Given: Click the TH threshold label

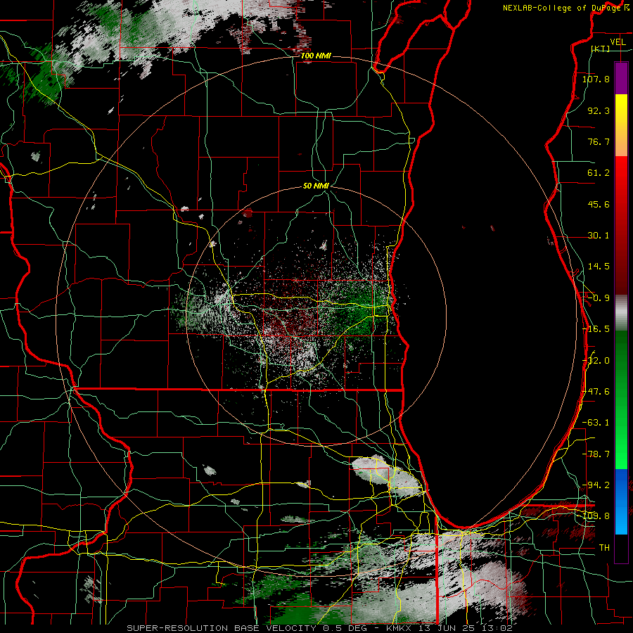Looking at the screenshot, I should click(x=604, y=547).
